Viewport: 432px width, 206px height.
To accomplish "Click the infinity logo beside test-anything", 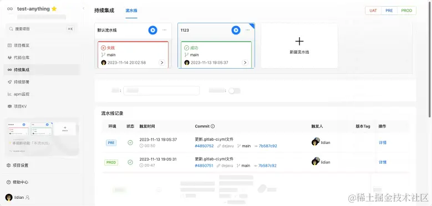I will 10,9.
